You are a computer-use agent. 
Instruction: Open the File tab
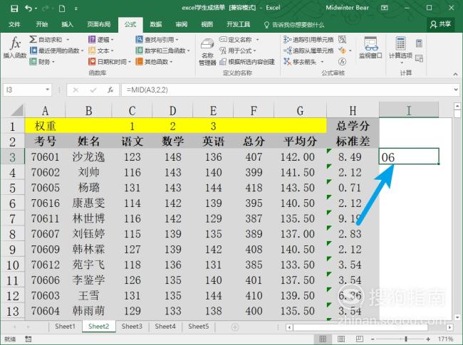(x=14, y=24)
